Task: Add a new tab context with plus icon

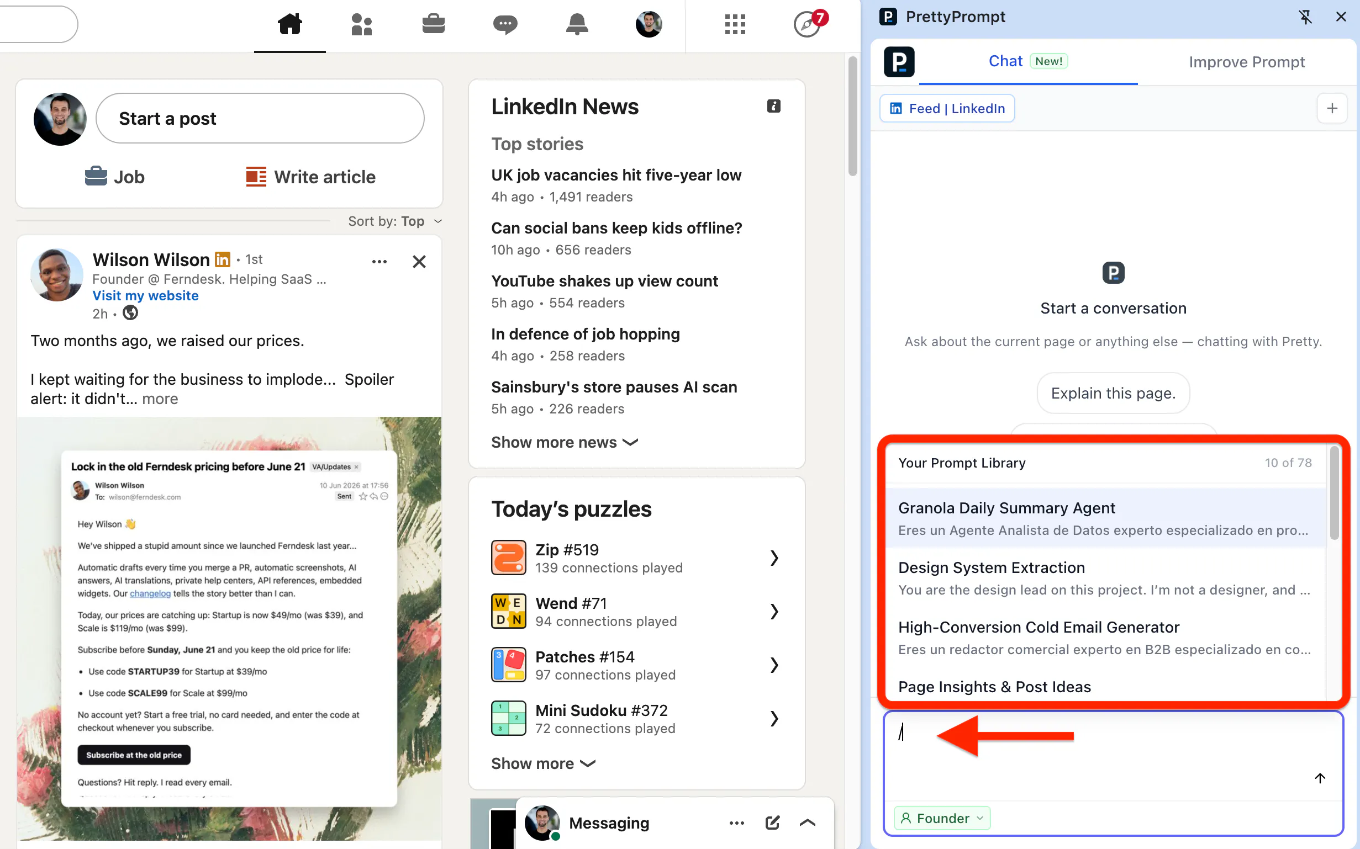Action: pyautogui.click(x=1332, y=108)
